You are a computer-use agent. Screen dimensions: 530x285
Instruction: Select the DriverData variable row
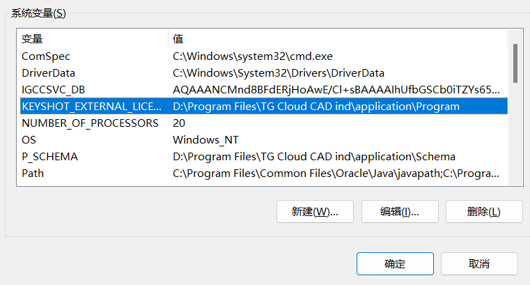264,73
